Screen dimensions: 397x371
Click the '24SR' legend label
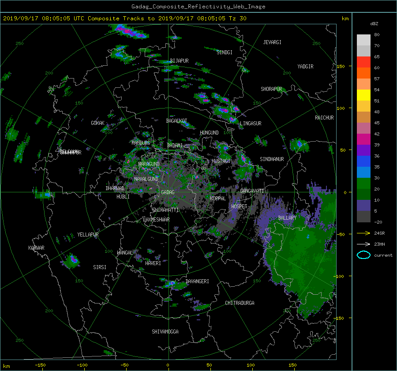[x=379, y=233]
